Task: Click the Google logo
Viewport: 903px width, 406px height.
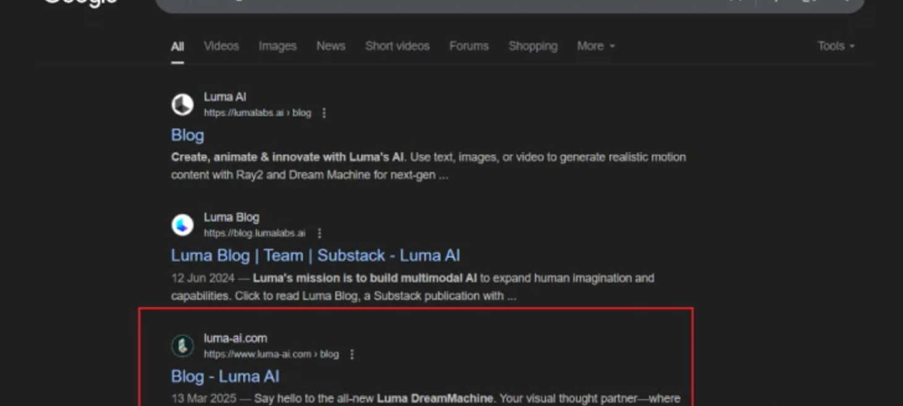Action: coord(80,3)
